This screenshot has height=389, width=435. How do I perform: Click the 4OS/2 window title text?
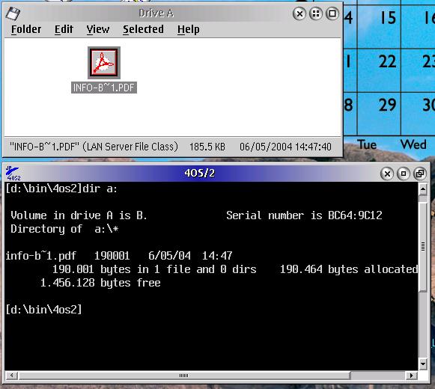pos(199,173)
